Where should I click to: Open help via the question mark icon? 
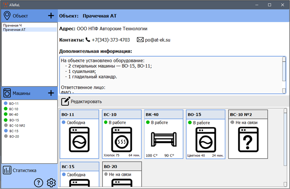(38, 183)
